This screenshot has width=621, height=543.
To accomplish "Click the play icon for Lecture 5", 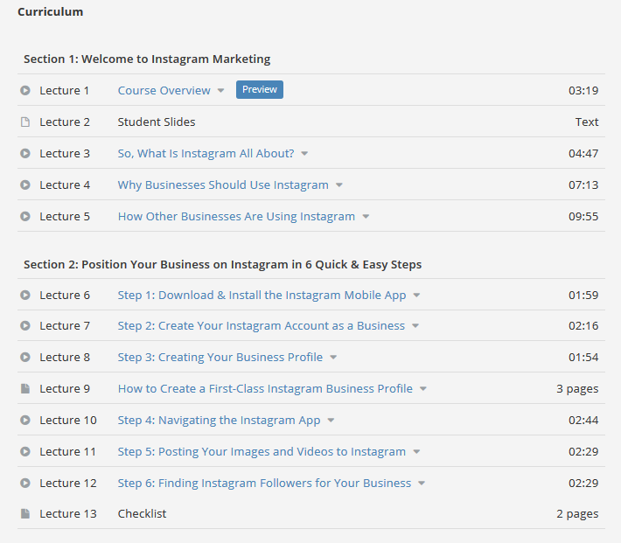I will click(x=25, y=216).
